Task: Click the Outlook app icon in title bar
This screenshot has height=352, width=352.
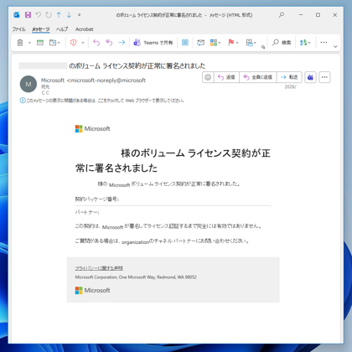Action: [x=17, y=15]
